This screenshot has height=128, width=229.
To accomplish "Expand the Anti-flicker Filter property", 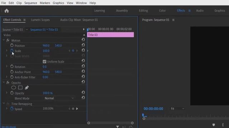I will tap(6, 77).
